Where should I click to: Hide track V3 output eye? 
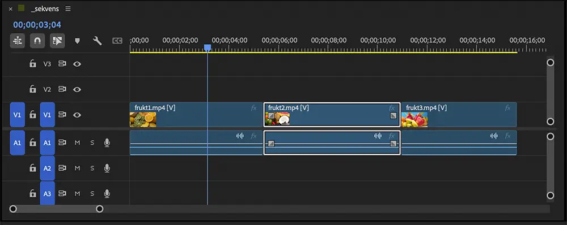pos(77,64)
